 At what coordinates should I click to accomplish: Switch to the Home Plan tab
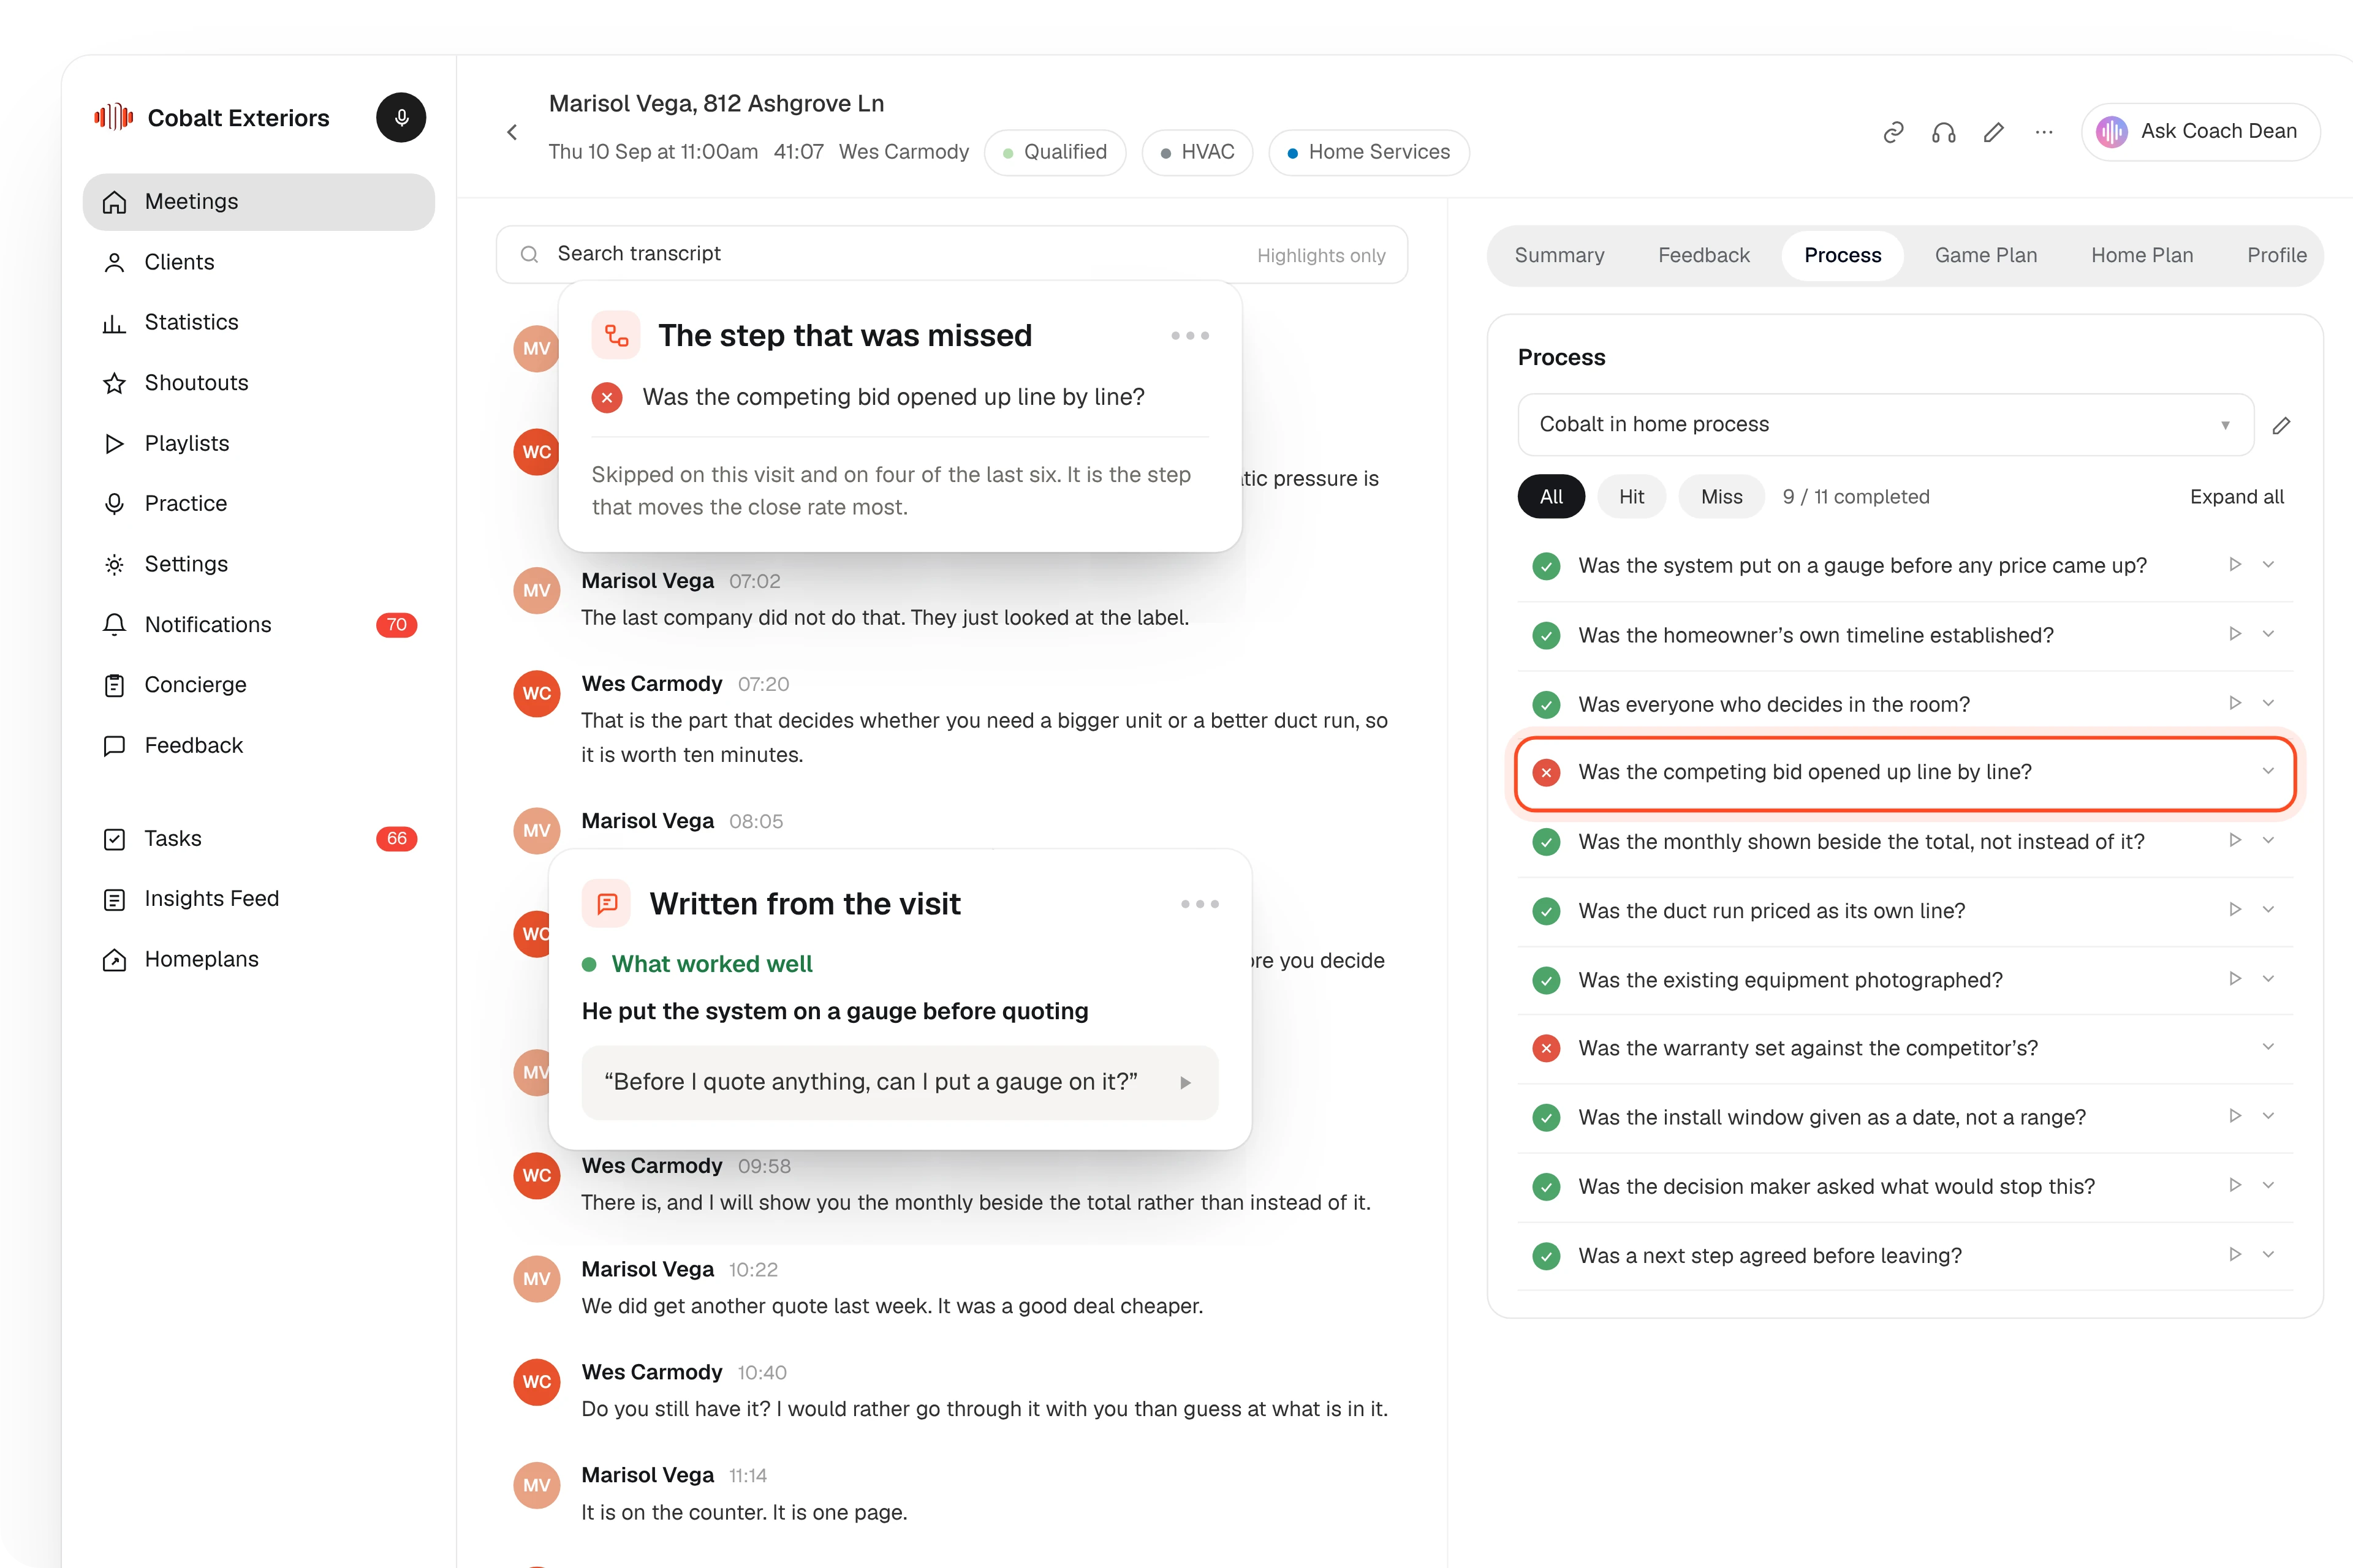pyautogui.click(x=2142, y=256)
